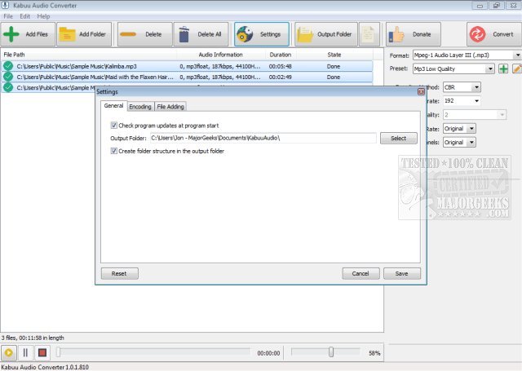This screenshot has width=522, height=371.
Task: Click the green check icon for Maid with the Flaxen Hair
Action: pos(8,77)
